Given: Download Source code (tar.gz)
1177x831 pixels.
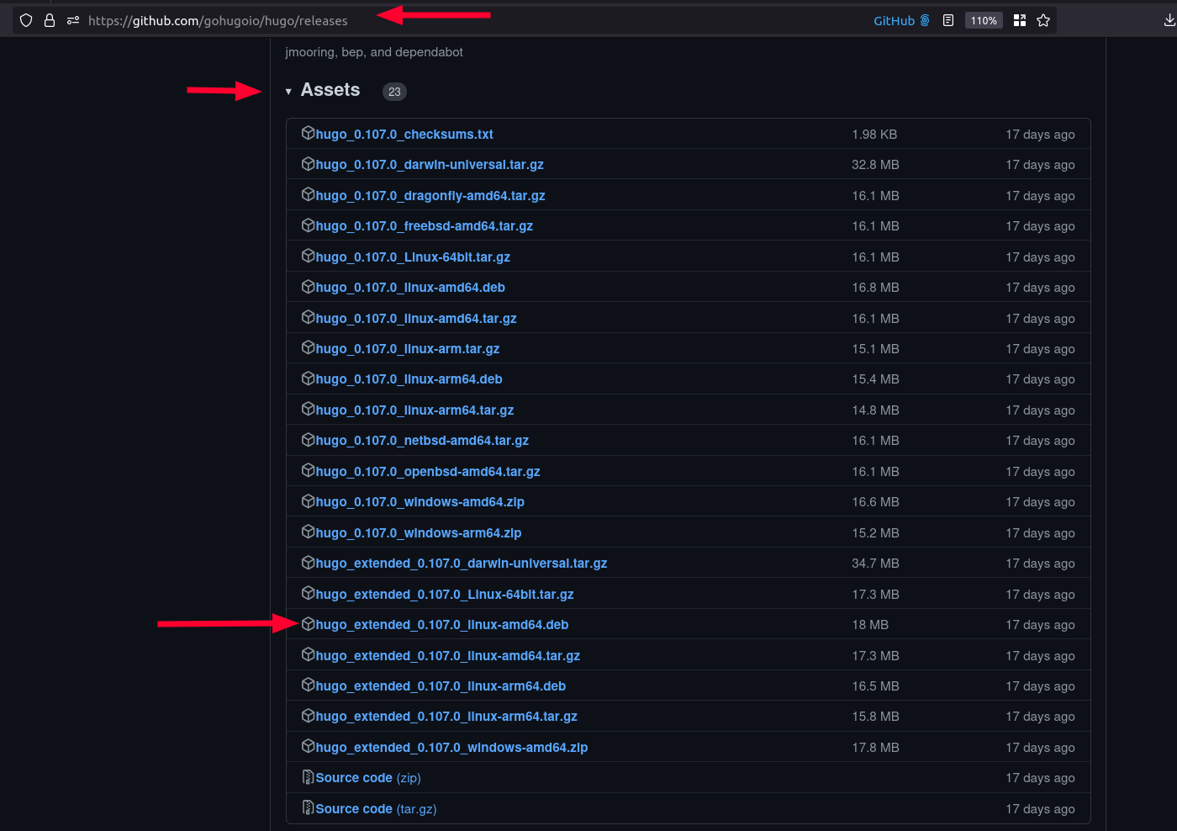Looking at the screenshot, I should (376, 809).
